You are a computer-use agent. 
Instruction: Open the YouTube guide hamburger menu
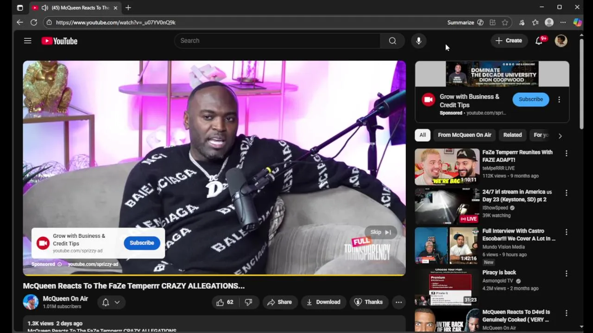coord(28,41)
